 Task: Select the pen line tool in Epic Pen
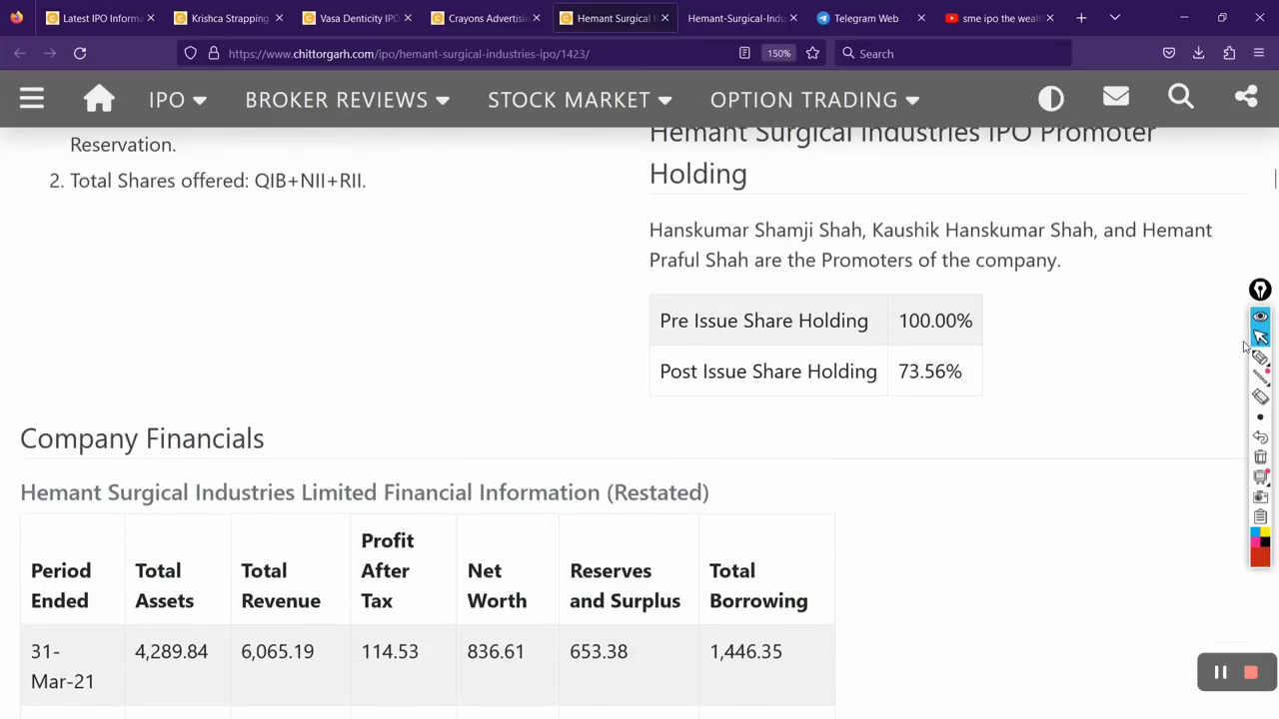[x=1260, y=377]
